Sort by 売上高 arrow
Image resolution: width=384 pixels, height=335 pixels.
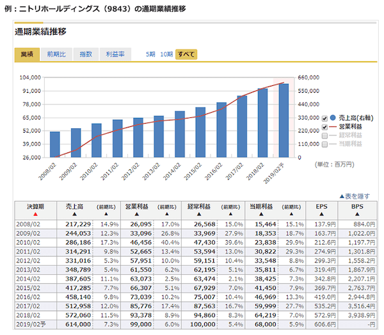[x=75, y=214]
